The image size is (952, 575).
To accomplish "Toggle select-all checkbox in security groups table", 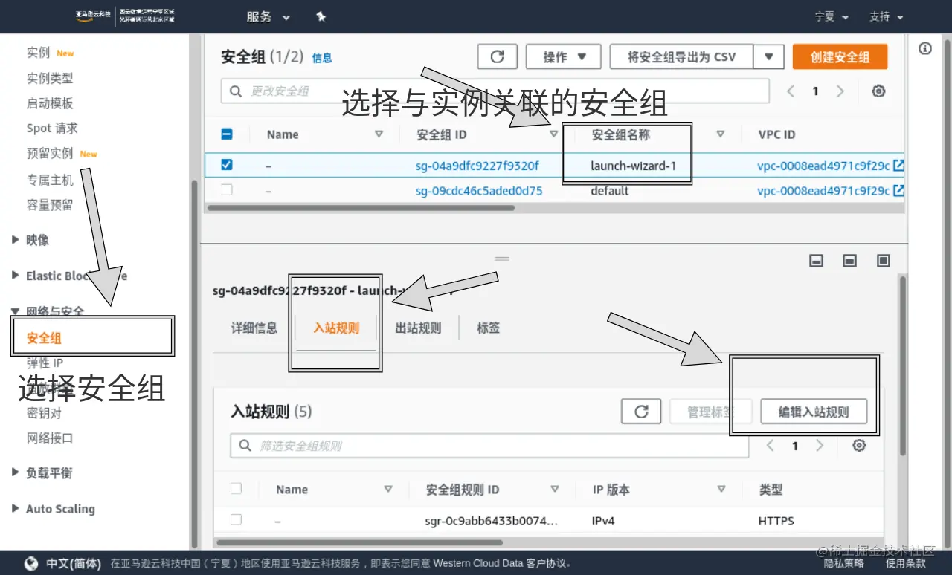I will (227, 134).
